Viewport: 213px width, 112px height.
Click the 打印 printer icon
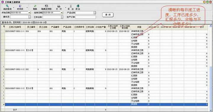[59, 7]
